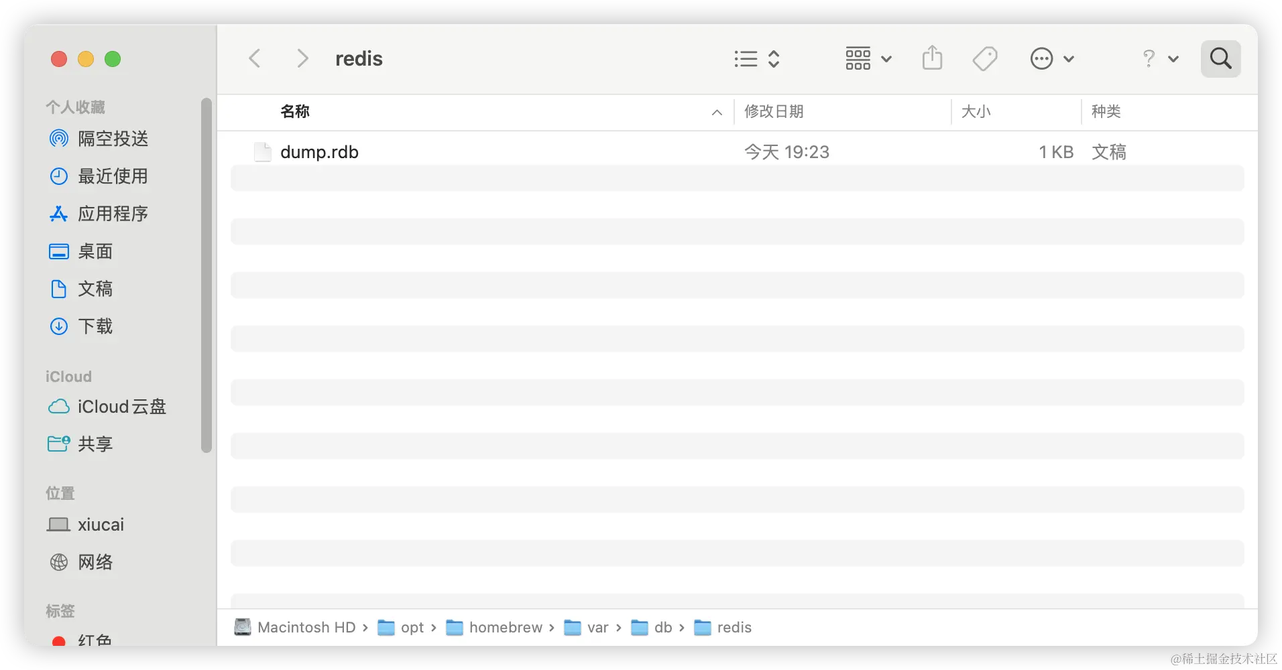Click homebrew folder in path bar

494,628
